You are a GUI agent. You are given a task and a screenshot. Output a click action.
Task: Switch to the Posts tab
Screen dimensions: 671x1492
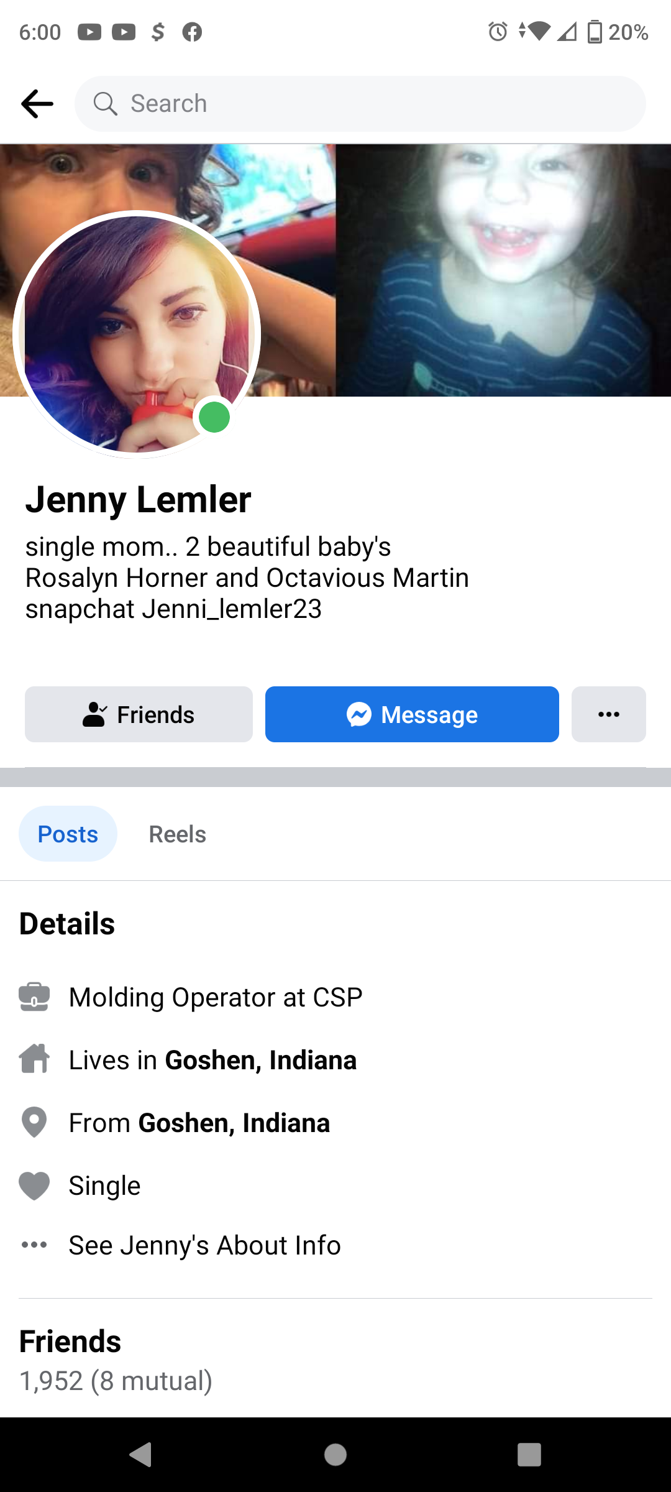68,834
